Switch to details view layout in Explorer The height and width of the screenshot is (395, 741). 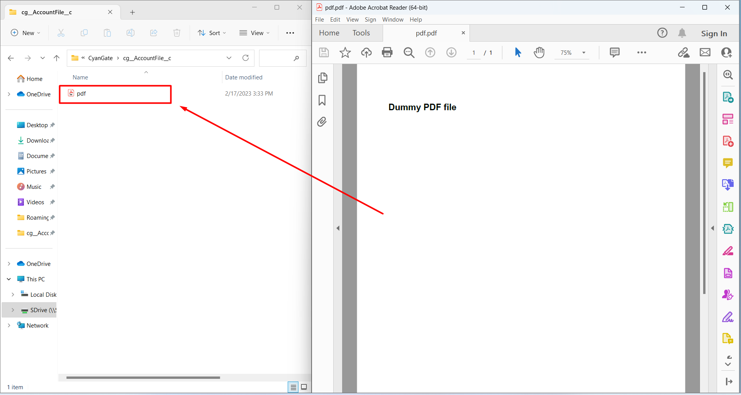point(293,387)
